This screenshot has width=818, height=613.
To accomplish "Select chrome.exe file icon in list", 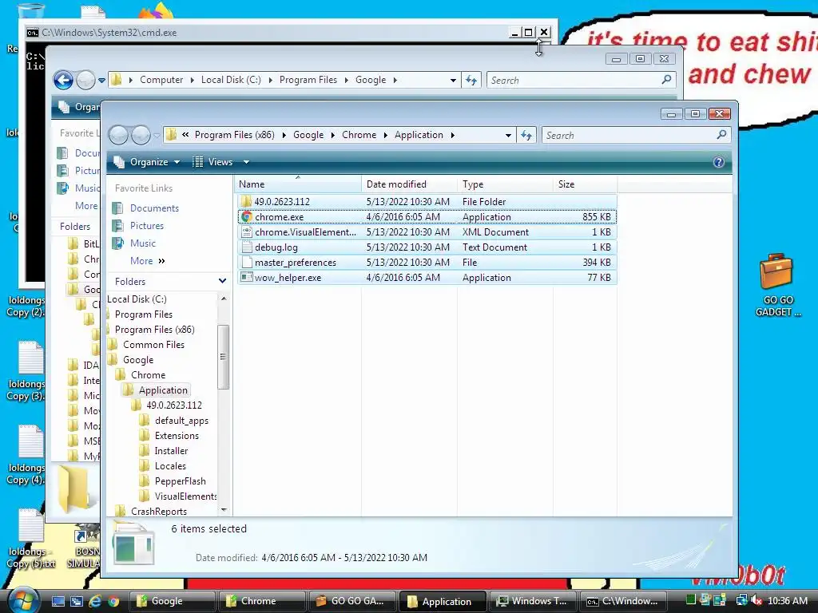I will point(246,217).
